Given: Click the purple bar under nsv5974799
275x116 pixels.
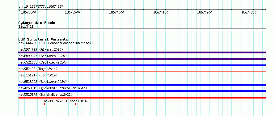Looking at the screenshot, I should coord(142,52).
